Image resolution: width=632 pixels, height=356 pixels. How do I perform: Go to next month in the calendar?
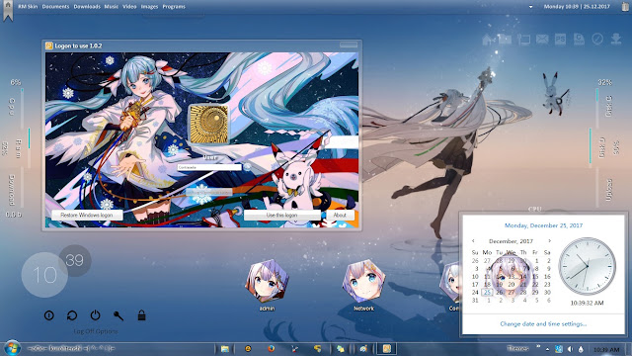tap(549, 241)
